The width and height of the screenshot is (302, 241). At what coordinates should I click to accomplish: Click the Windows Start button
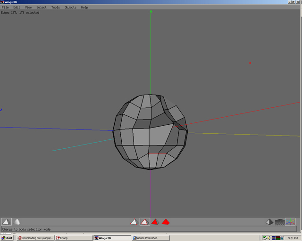[x=7, y=238]
